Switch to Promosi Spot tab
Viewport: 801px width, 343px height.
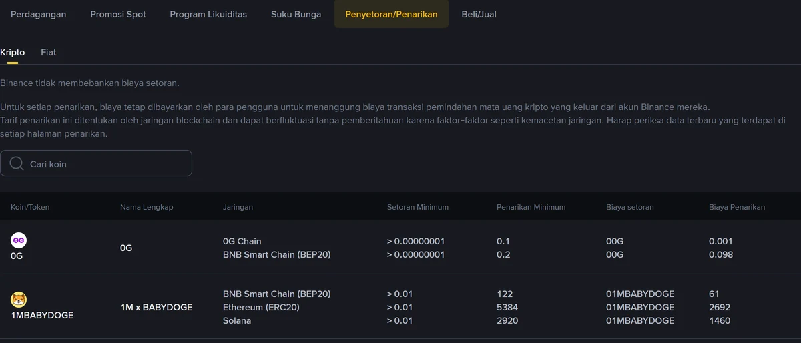click(x=118, y=14)
